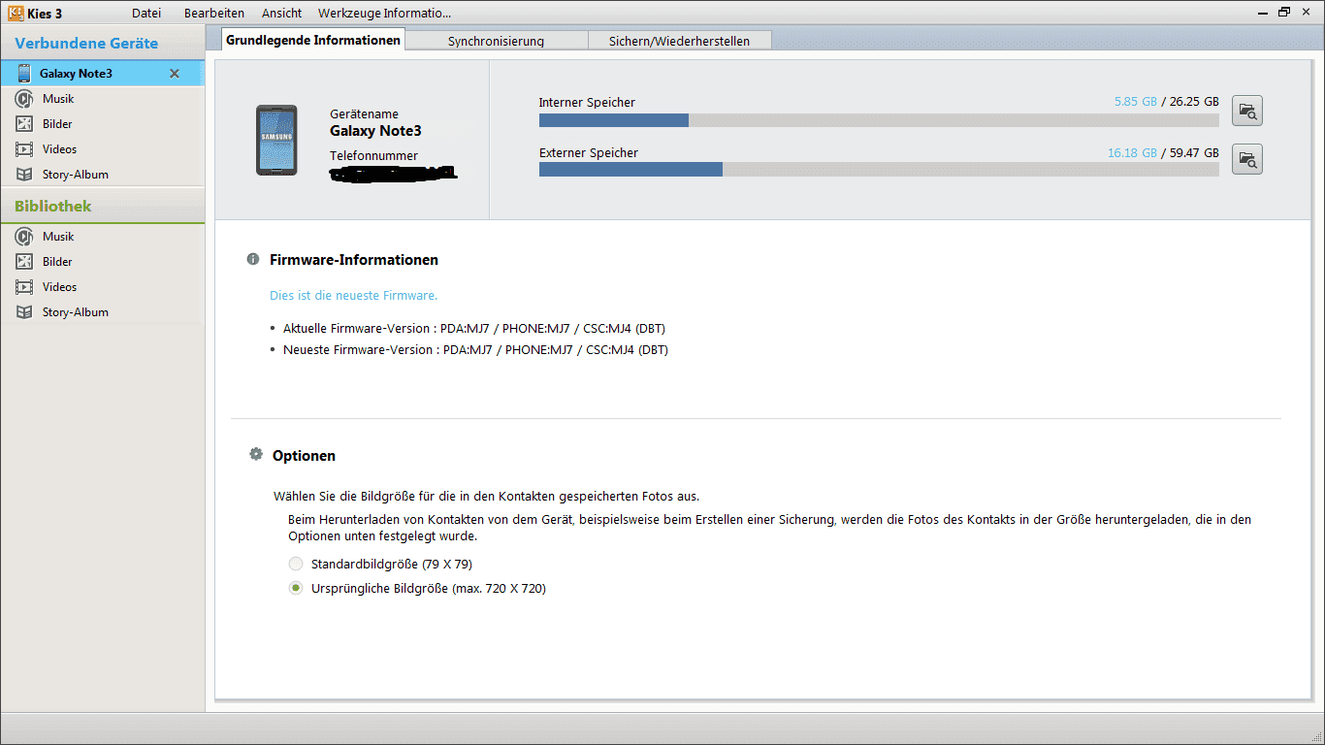Click the Optionen gear icon
Image resolution: width=1325 pixels, height=745 pixels.
[x=256, y=454]
